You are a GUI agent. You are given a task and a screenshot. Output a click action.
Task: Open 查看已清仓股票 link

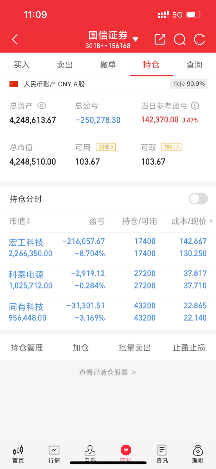(x=108, y=373)
